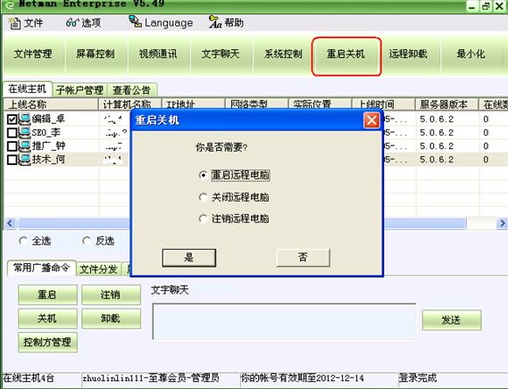
Task: Open the 帮助 help icon
Action: [x=215, y=22]
